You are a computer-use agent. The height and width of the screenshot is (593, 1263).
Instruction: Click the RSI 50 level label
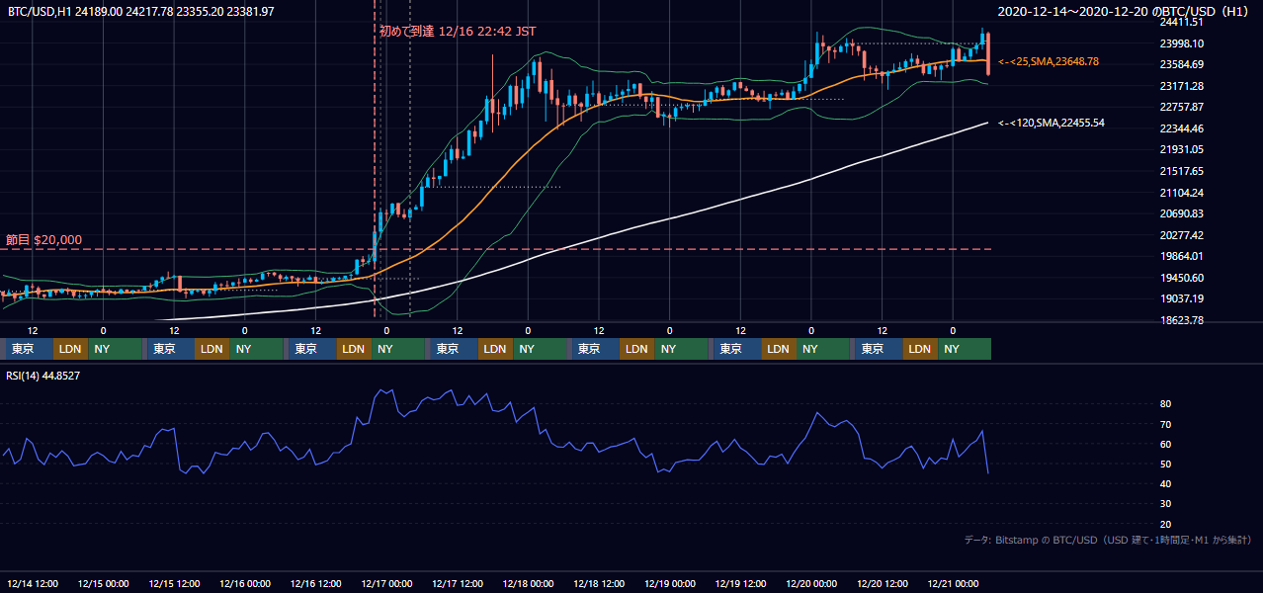[x=1165, y=464]
